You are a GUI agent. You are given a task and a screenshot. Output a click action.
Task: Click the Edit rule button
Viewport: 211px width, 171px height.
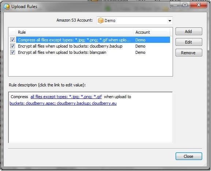click(189, 42)
